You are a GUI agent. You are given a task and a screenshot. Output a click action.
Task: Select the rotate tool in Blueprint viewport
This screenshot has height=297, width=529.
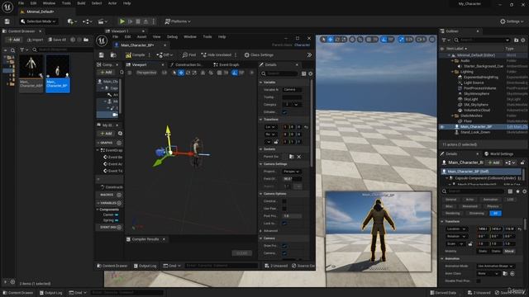188,73
